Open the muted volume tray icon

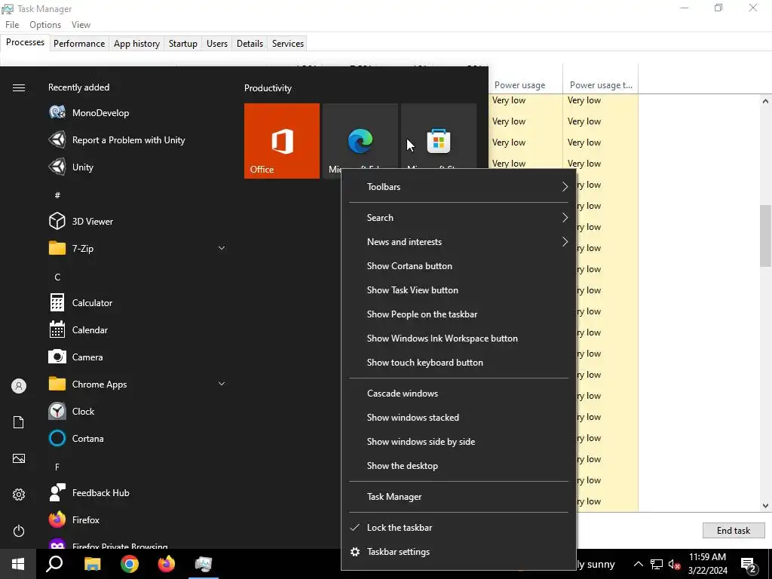(675, 564)
